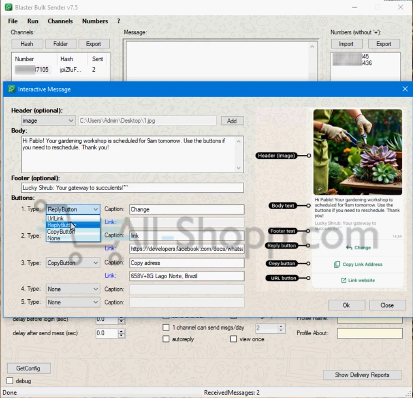
Task: Close the Interactive Message dialog
Action: coord(405,89)
